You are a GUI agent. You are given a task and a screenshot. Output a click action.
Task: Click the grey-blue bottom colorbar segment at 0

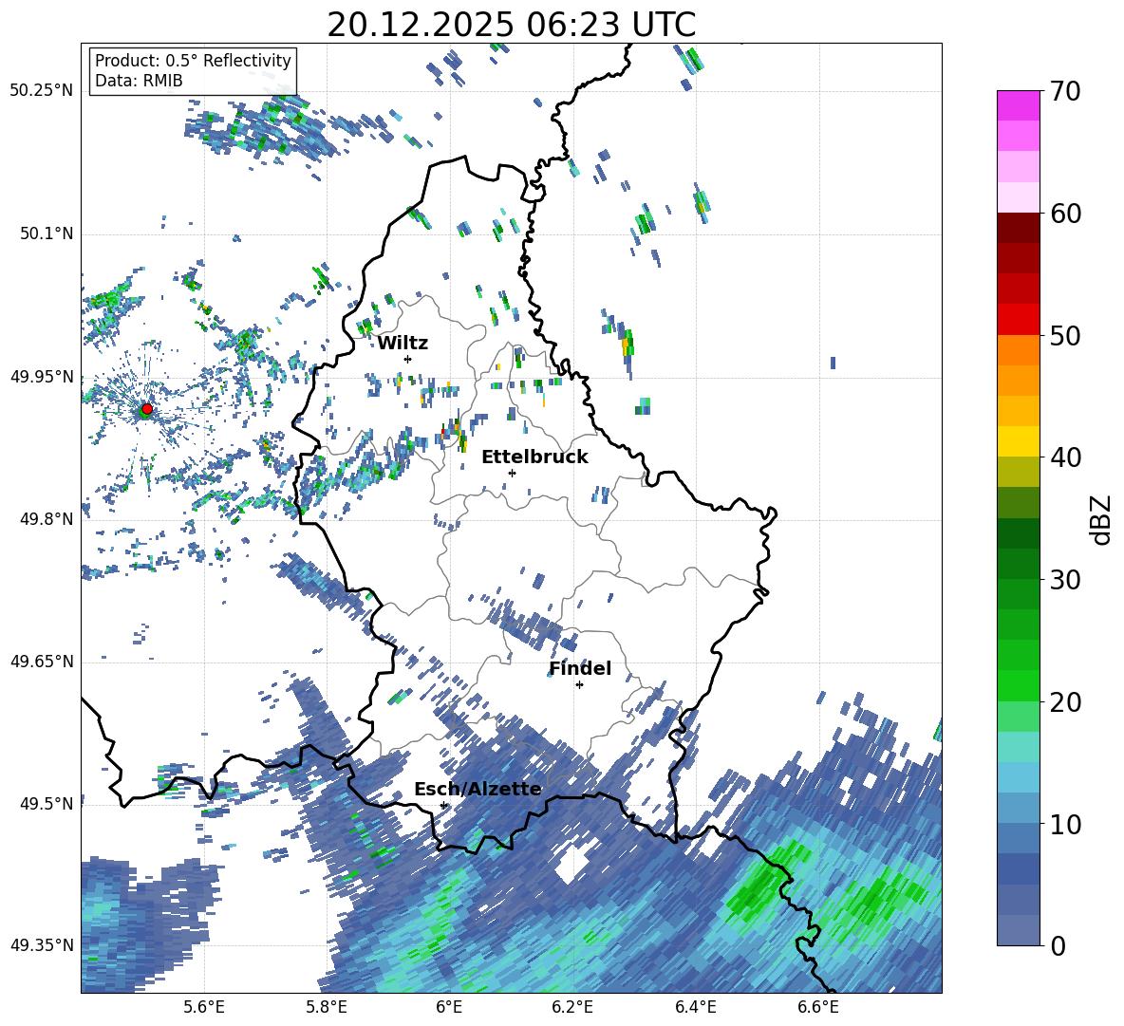click(x=1018, y=930)
